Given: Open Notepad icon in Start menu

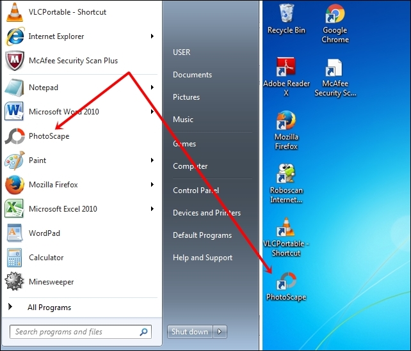Looking at the screenshot, I should tap(14, 88).
